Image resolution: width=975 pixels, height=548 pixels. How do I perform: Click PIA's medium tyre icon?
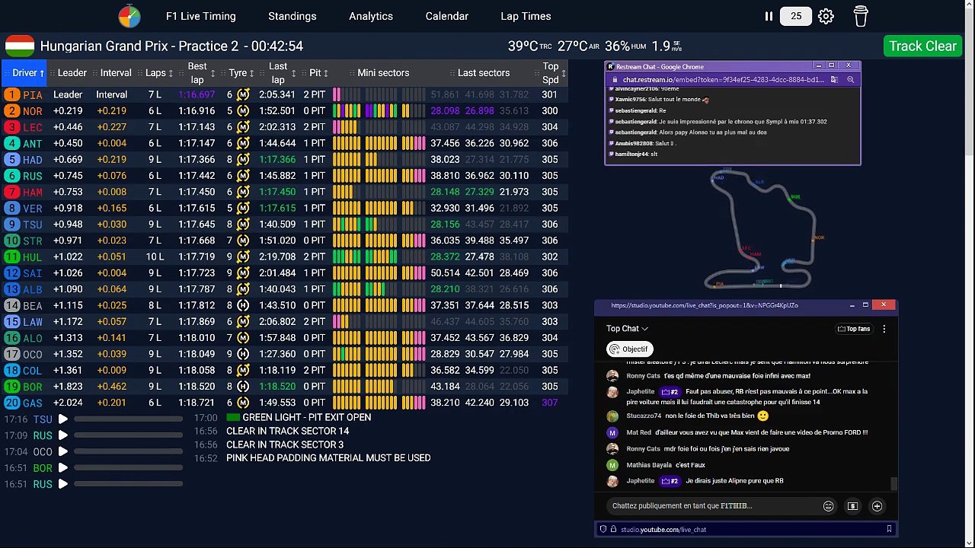pos(243,95)
